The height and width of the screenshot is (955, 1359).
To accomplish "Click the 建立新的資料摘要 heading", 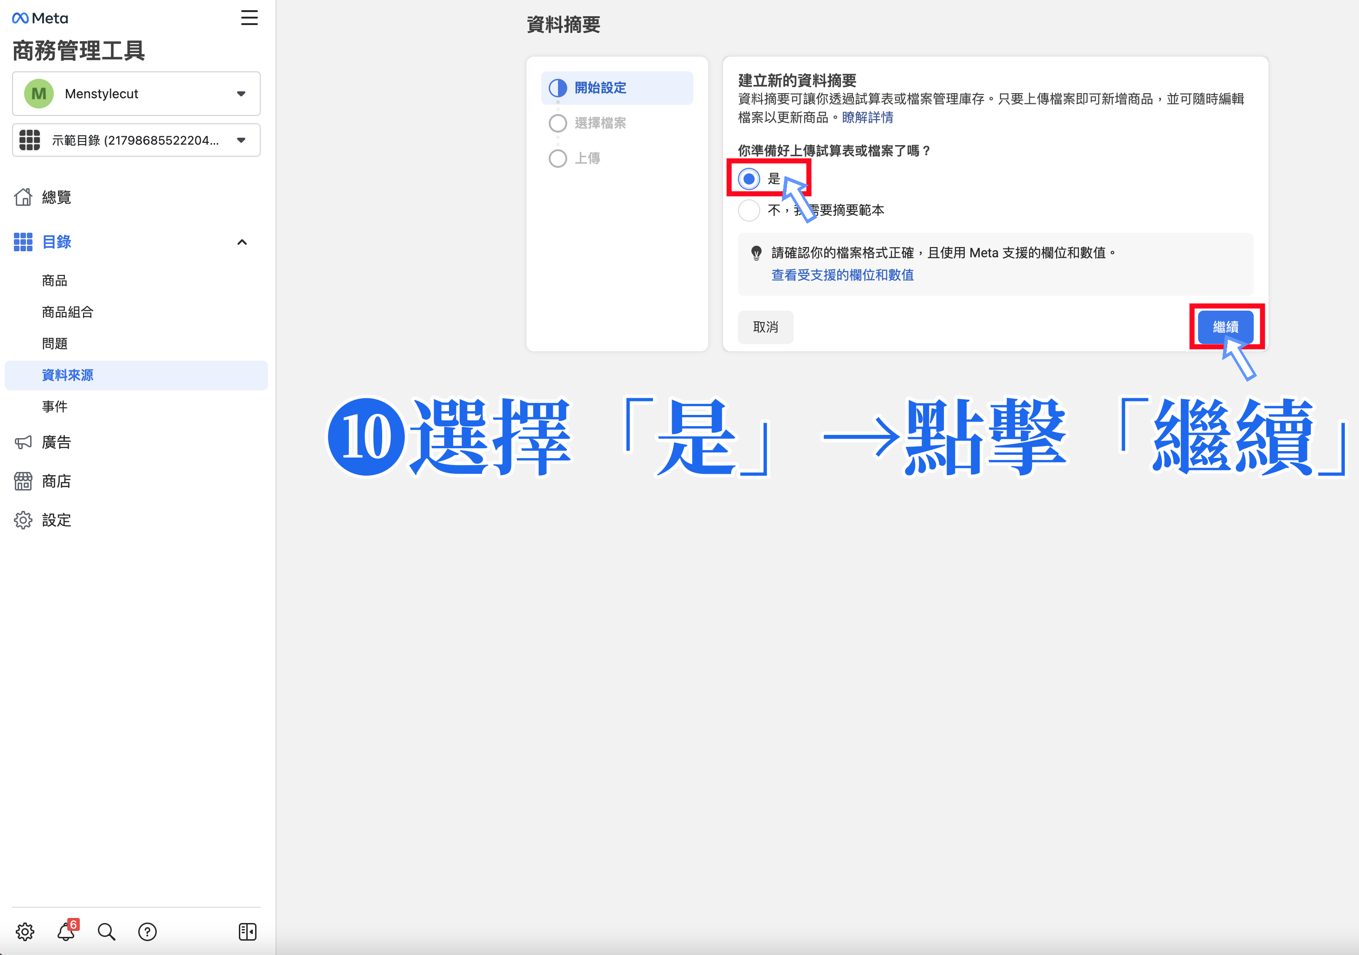I will (797, 81).
